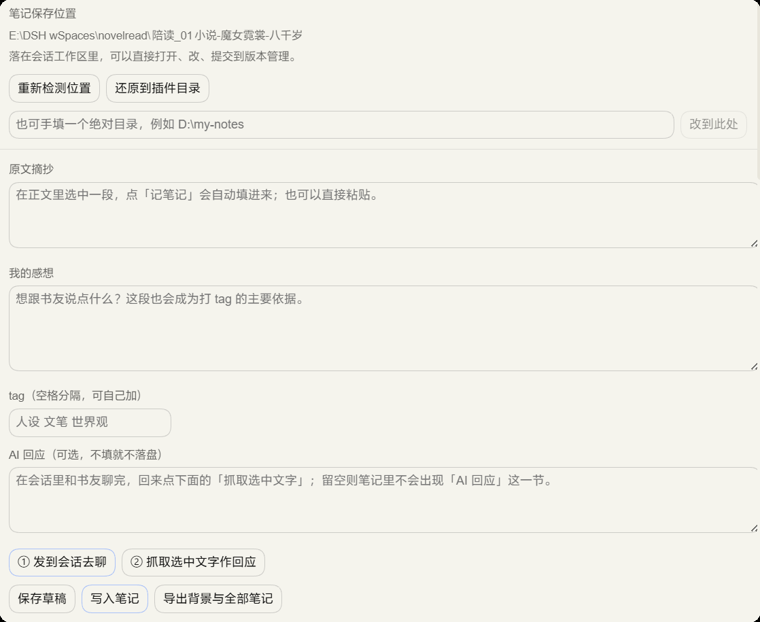The image size is (760, 622).
Task: Click ① 发到会话去聊 button
Action: tap(62, 562)
